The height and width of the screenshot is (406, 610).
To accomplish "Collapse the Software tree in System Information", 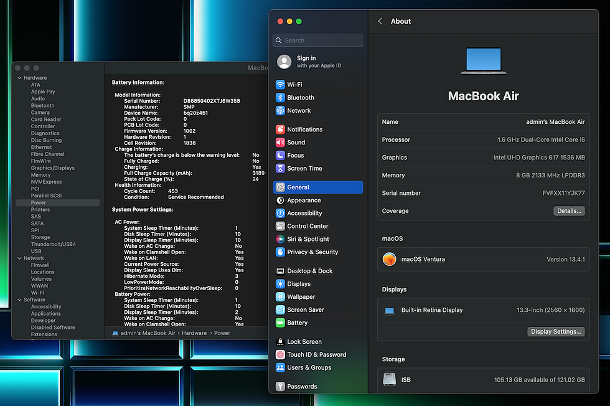I will coord(19,300).
